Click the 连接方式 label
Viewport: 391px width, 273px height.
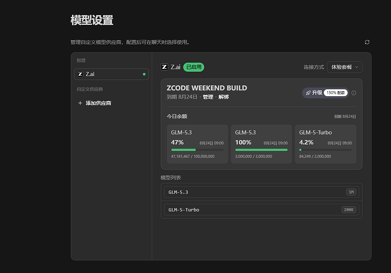coord(314,67)
